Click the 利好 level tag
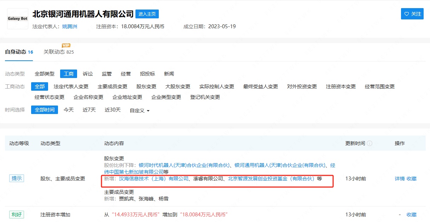 pyautogui.click(x=17, y=215)
